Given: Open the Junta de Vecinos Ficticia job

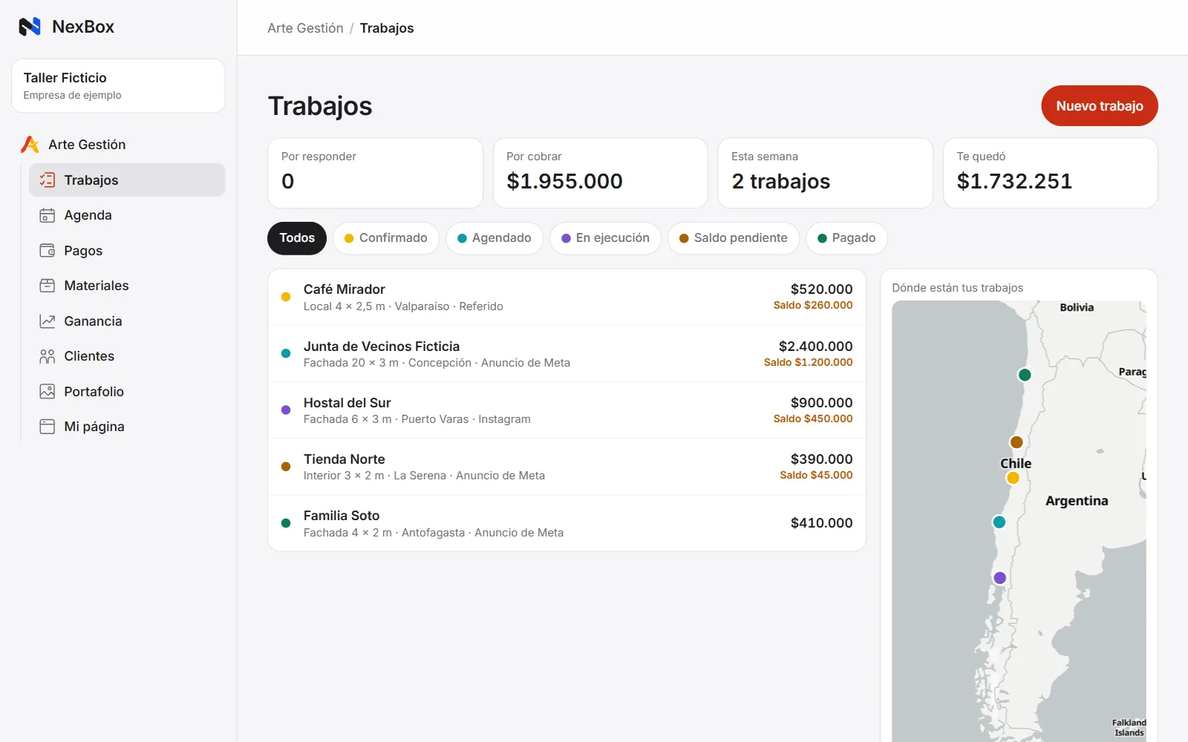Looking at the screenshot, I should pos(567,354).
